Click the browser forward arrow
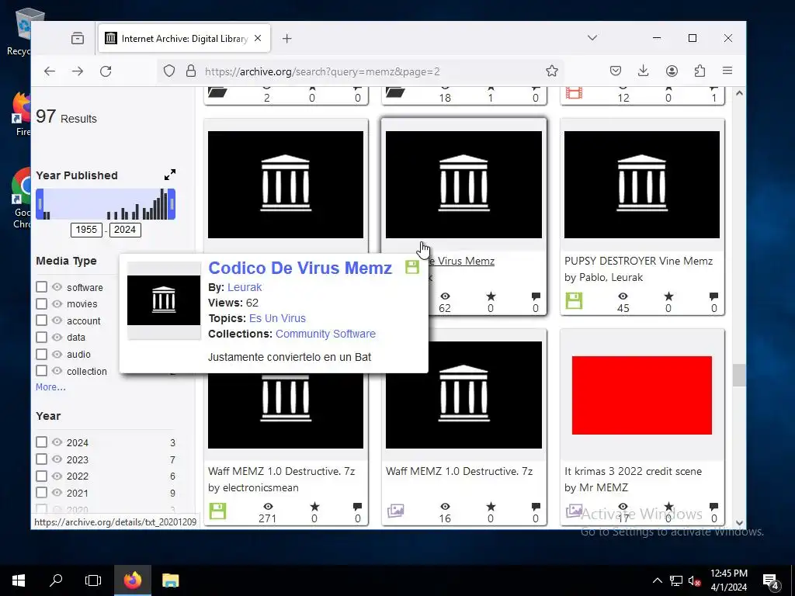Viewport: 795px width, 596px height. 78,71
